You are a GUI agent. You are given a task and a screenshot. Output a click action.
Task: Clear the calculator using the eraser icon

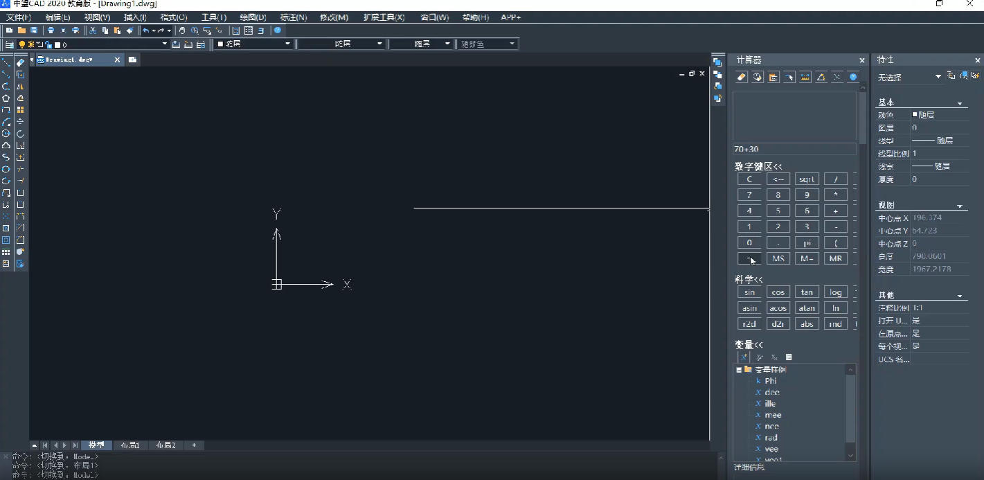[741, 77]
